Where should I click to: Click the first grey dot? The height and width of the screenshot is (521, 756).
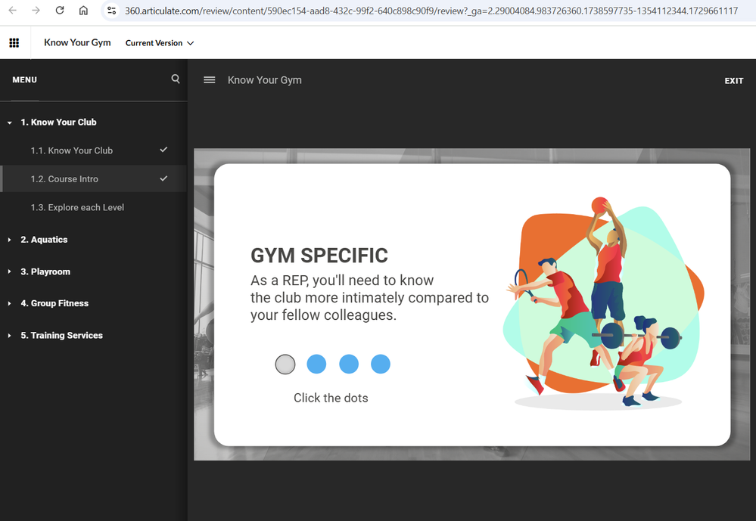pyautogui.click(x=285, y=364)
